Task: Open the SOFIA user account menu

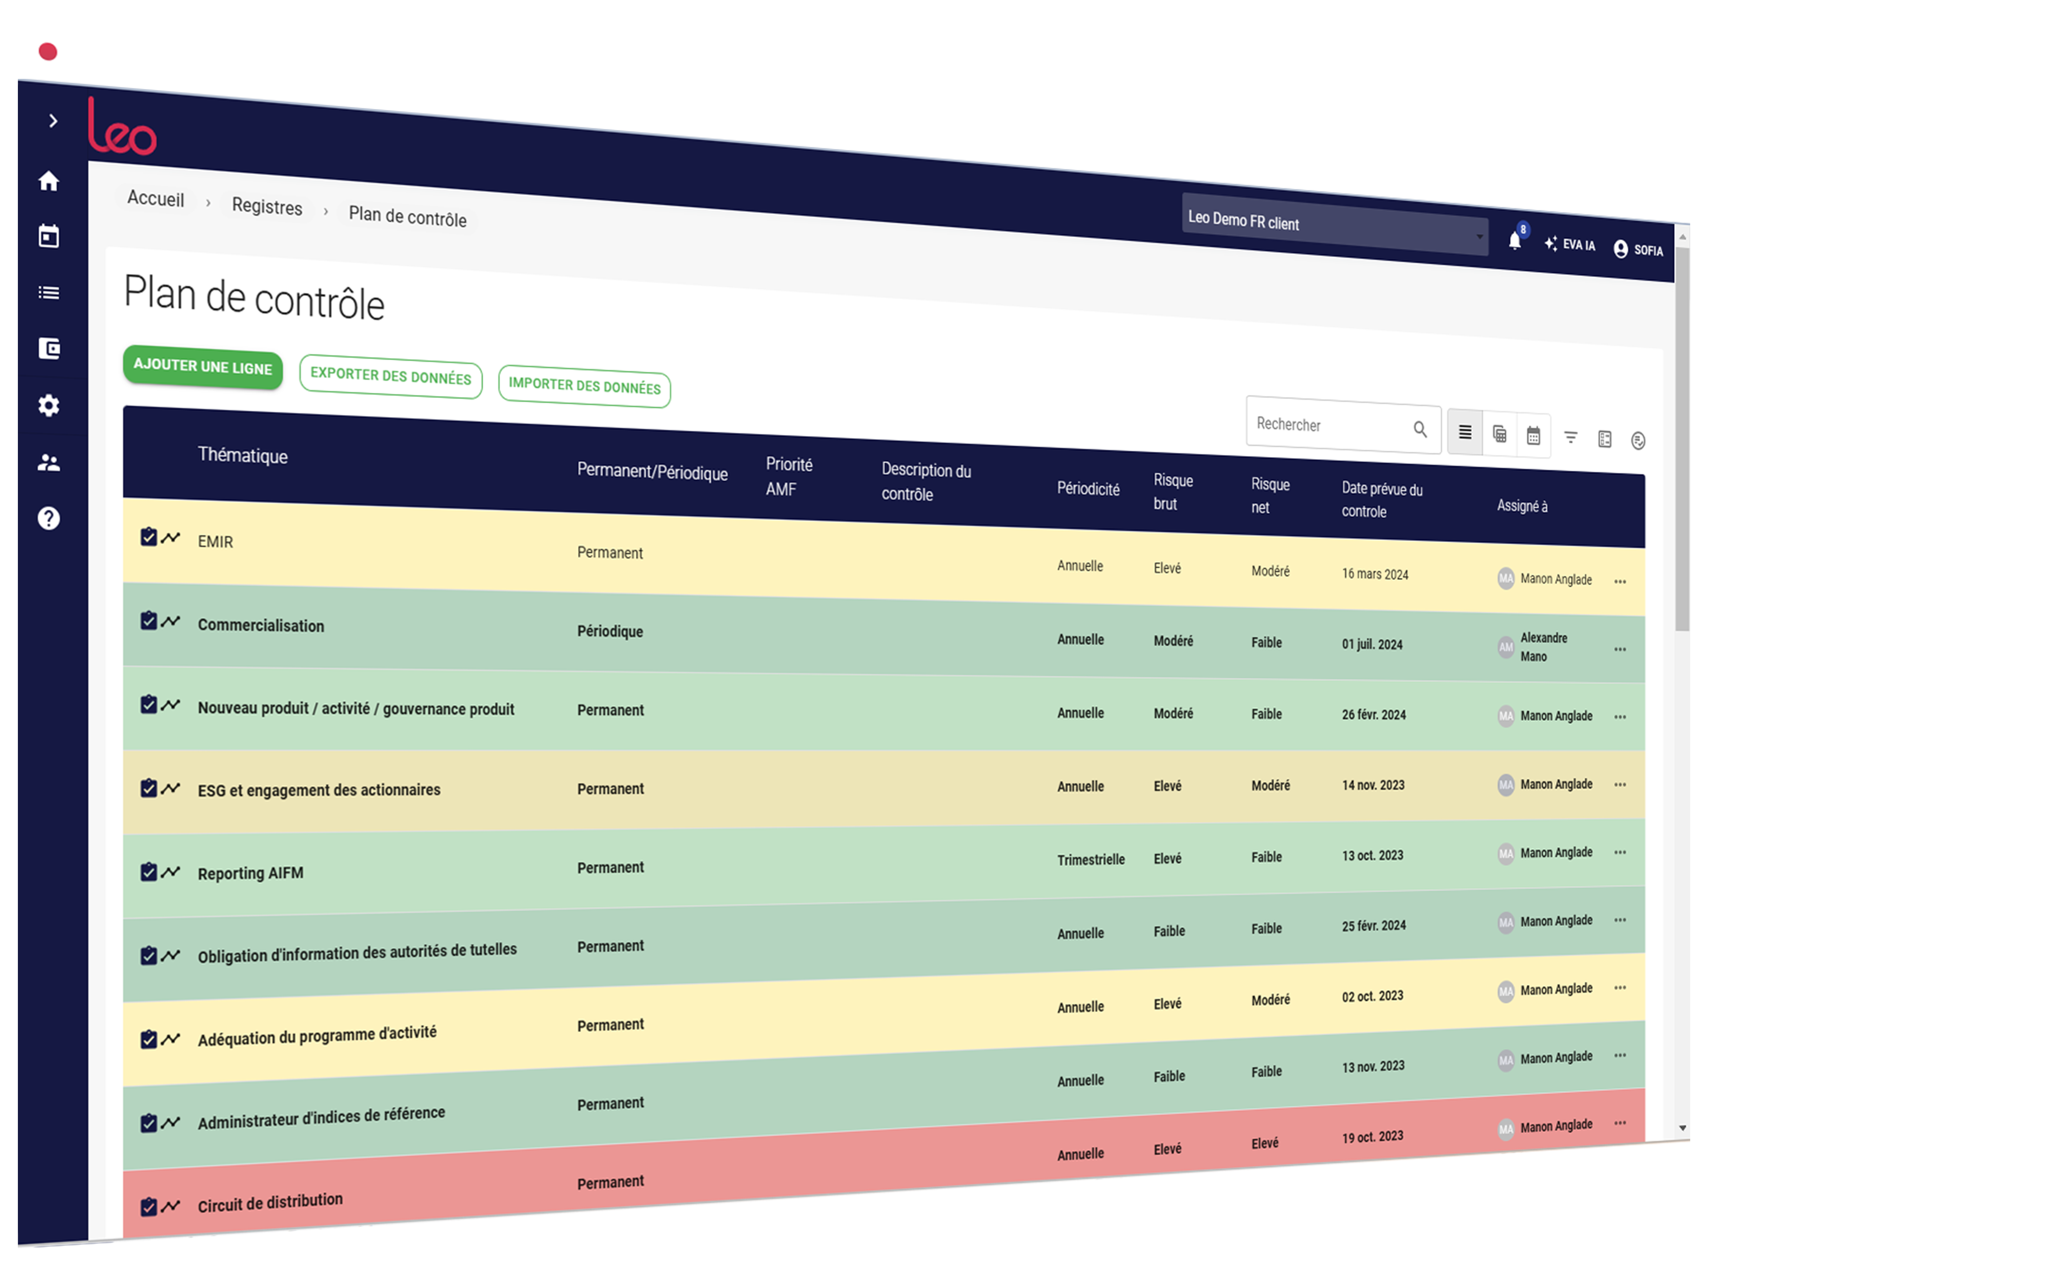Action: (x=1638, y=249)
